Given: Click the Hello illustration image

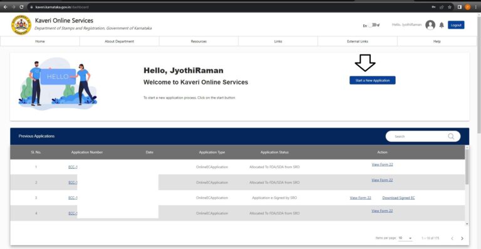Looking at the screenshot, I should pos(58,83).
